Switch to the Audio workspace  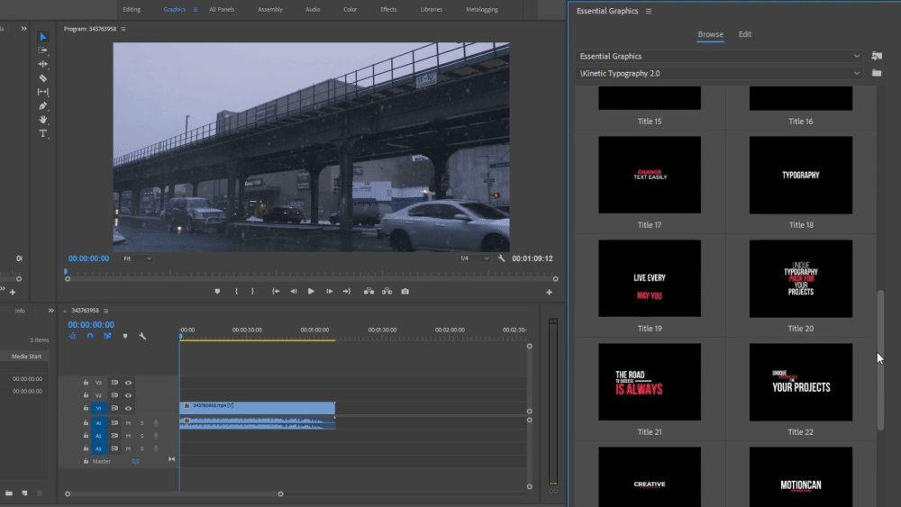point(313,10)
